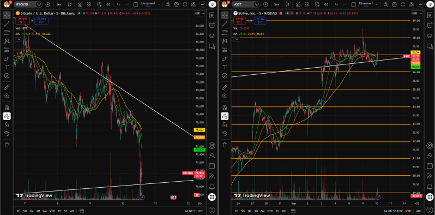Remove drawings with the ASST trash icon
The width and height of the screenshot is (435, 215).
pos(224,145)
